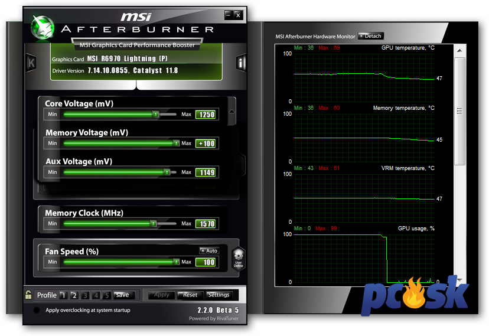Select profile slot 3
Image resolution: width=489 pixels, height=336 pixels.
(85, 295)
